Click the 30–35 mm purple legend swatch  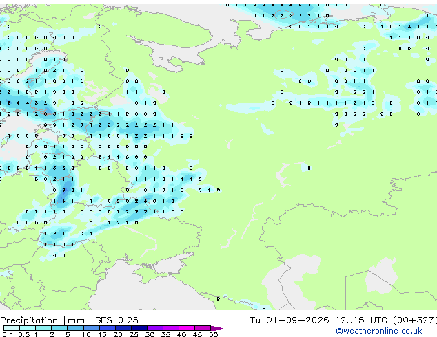click(155, 328)
